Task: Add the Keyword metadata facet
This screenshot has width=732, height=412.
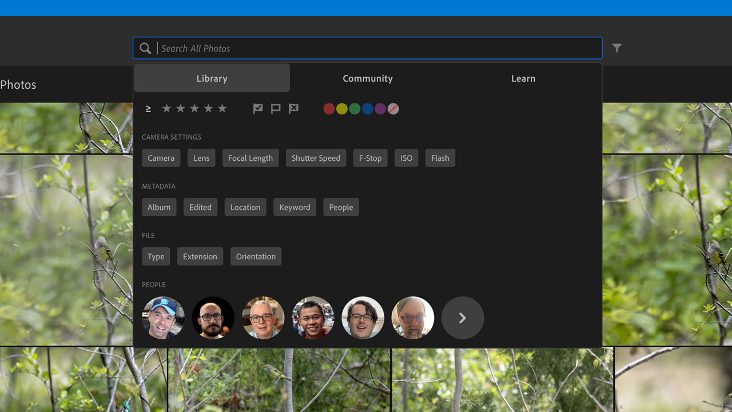Action: coord(295,207)
